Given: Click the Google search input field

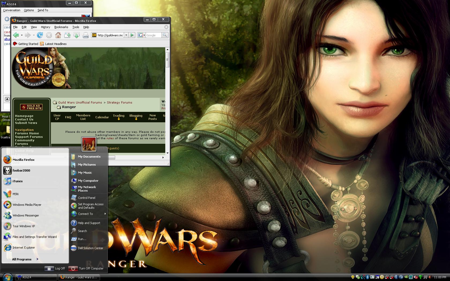Looking at the screenshot, I should pos(153,35).
